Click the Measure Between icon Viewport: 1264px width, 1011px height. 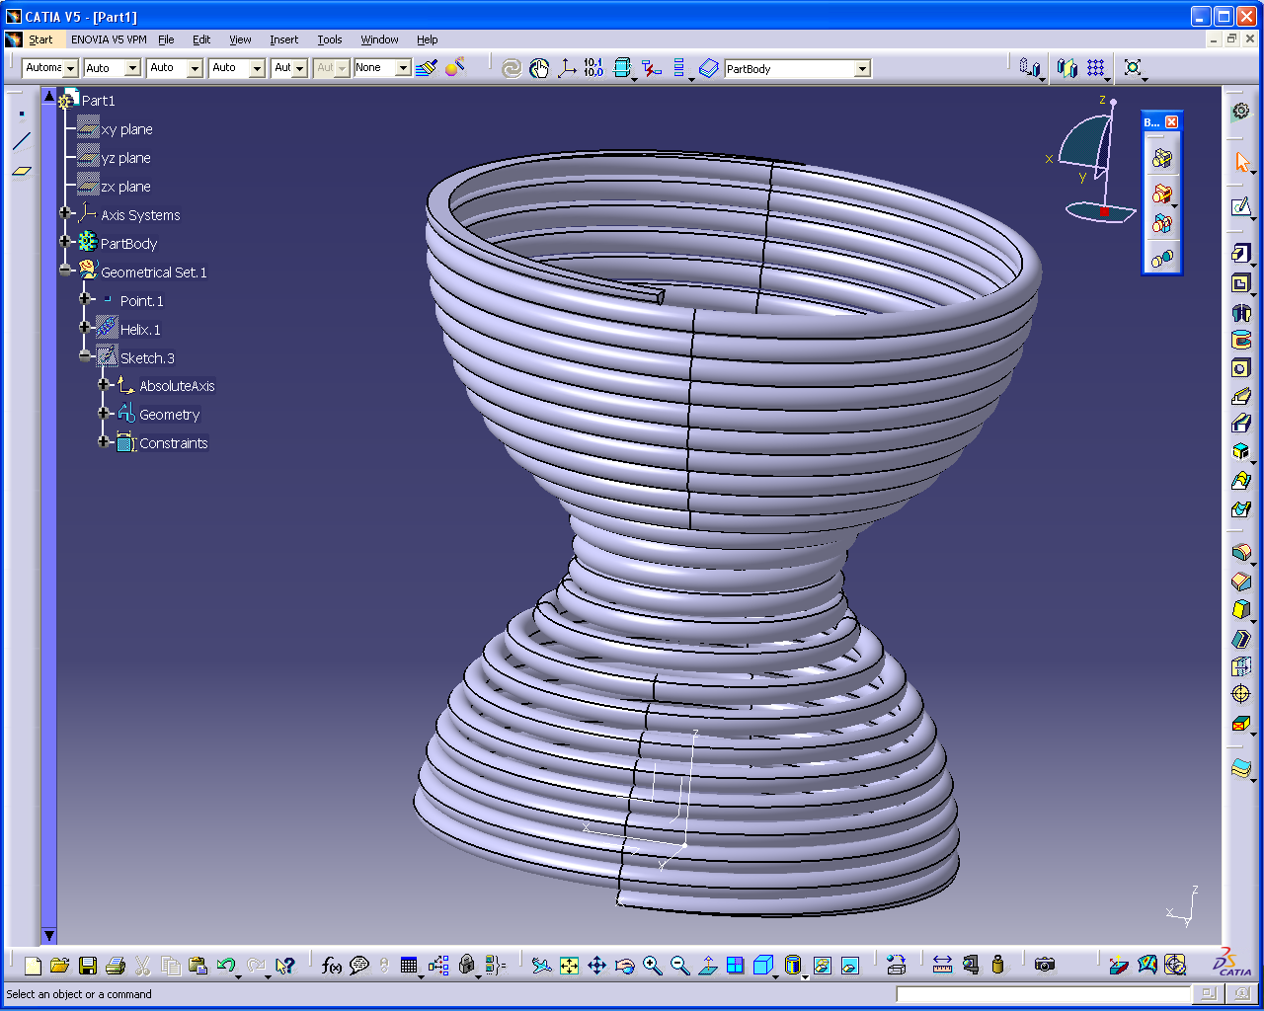pos(942,965)
